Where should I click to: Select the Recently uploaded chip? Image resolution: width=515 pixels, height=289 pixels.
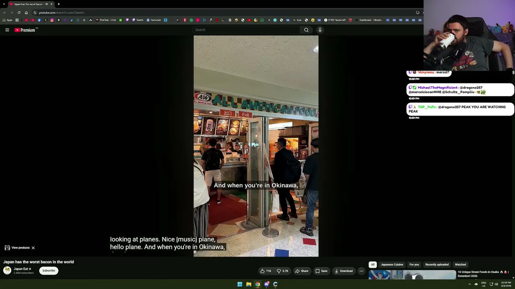(437, 265)
